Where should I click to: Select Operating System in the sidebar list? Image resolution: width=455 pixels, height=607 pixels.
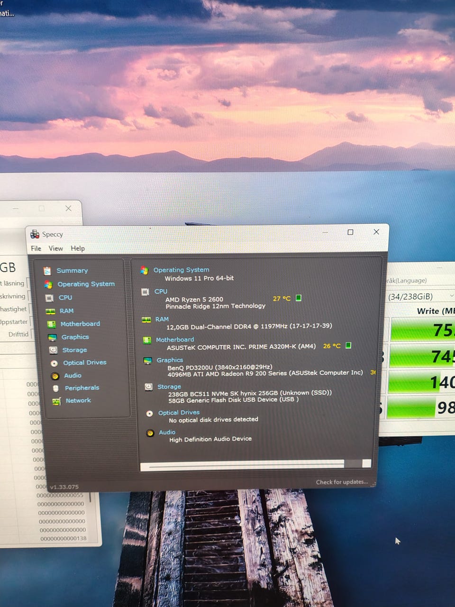pos(86,284)
